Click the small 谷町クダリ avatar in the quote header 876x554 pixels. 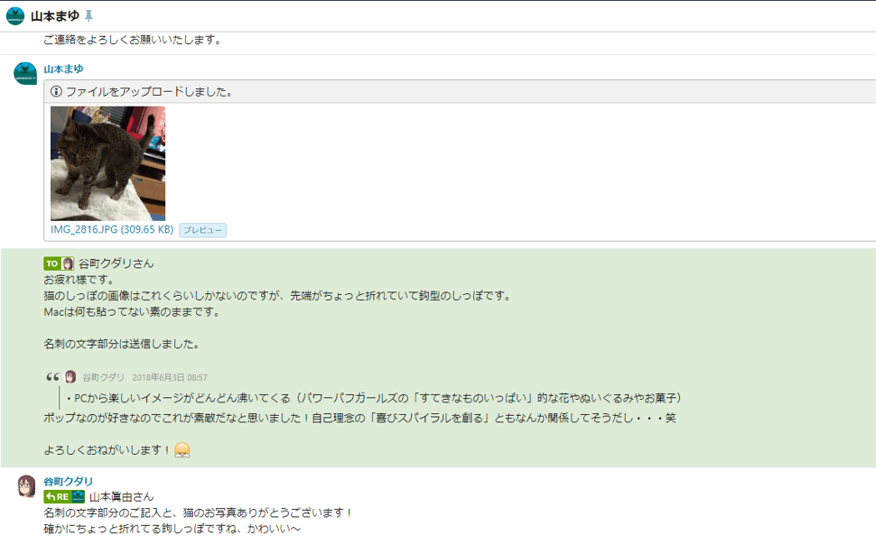[x=70, y=377]
